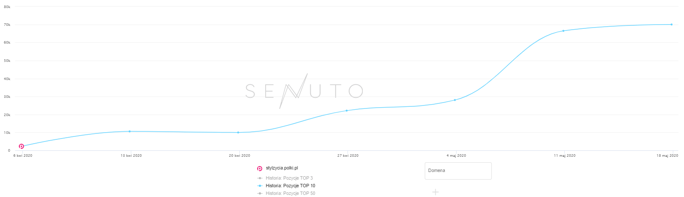
Task: Click the 70k y-axis label
Action: tap(7, 25)
